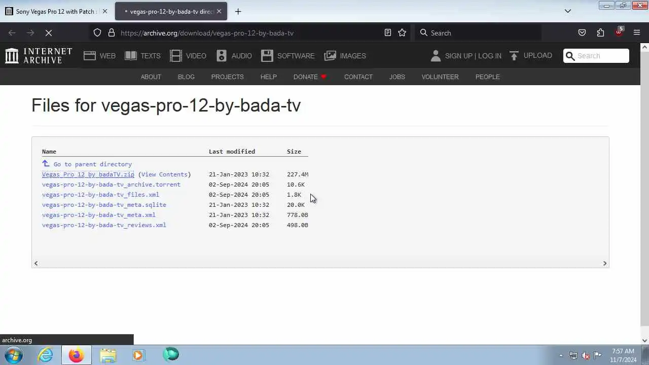Click the muted volume tray icon
This screenshot has height=365, width=649.
pyautogui.click(x=586, y=355)
